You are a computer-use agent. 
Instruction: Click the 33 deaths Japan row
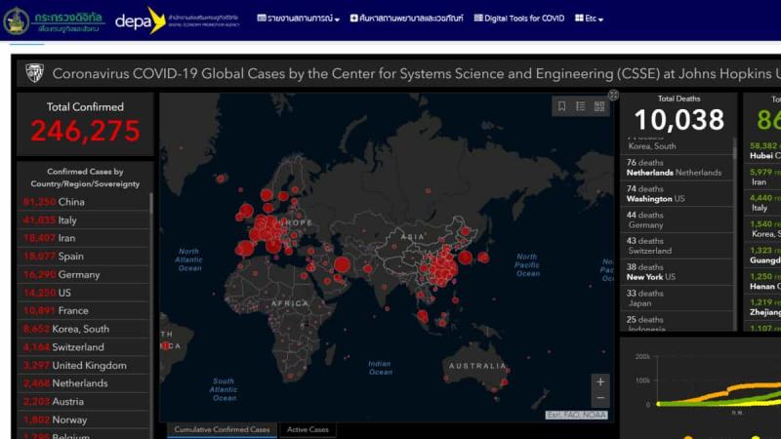(x=677, y=299)
